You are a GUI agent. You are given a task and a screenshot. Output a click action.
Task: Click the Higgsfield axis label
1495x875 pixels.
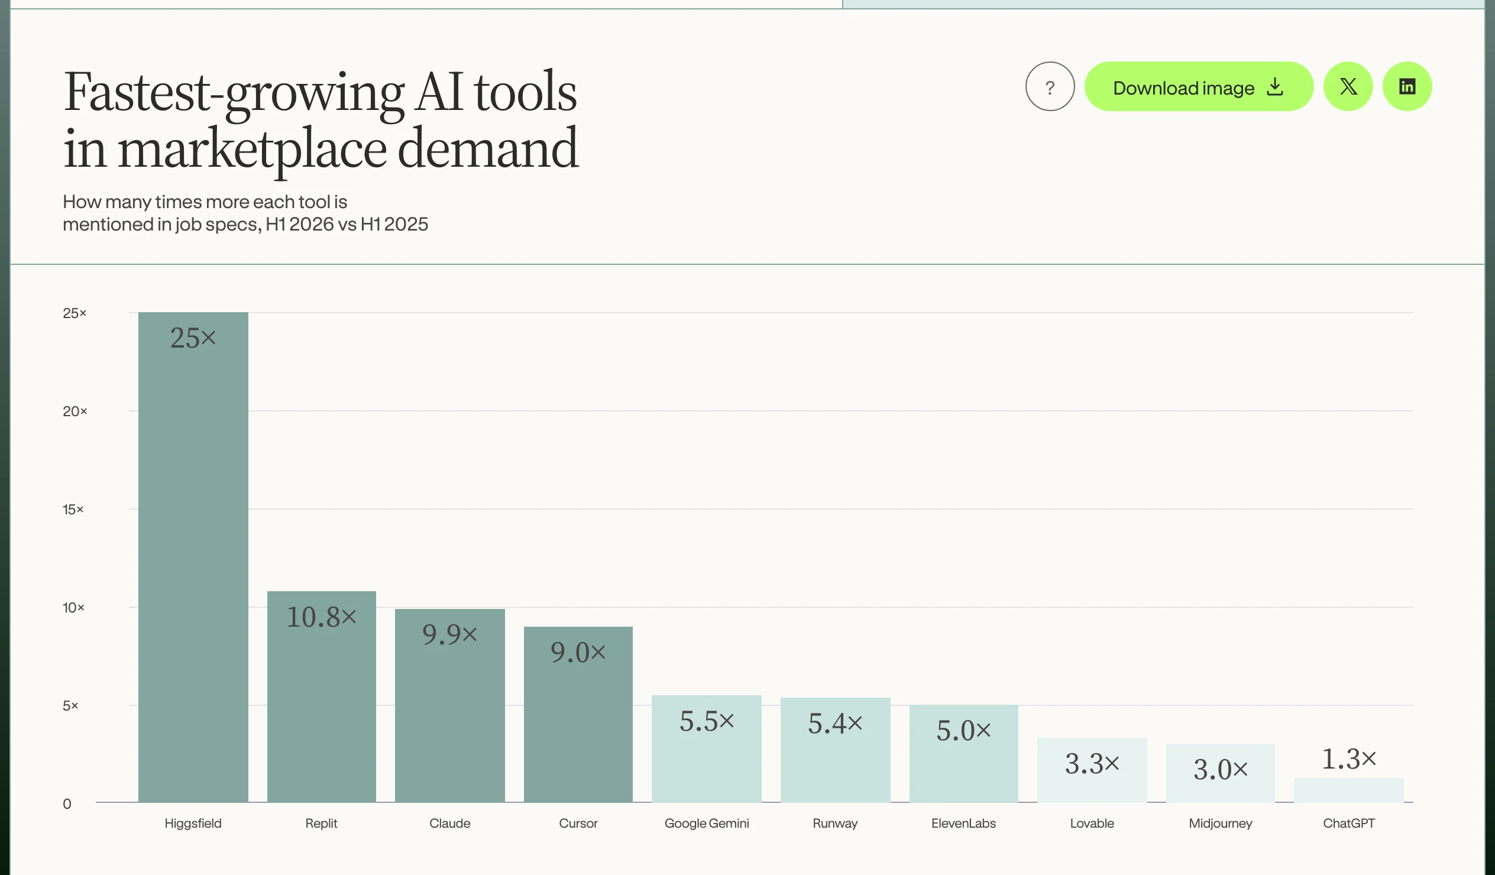pyautogui.click(x=193, y=824)
